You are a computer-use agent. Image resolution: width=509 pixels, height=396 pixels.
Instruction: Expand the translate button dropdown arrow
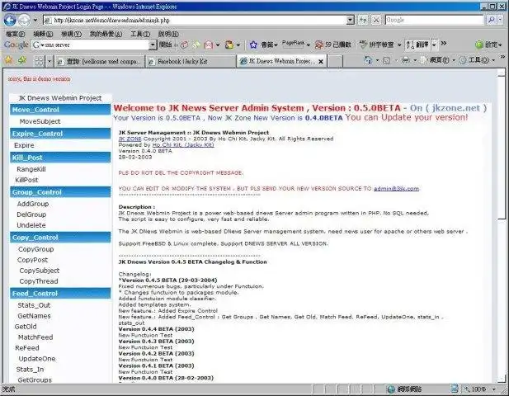(434, 45)
